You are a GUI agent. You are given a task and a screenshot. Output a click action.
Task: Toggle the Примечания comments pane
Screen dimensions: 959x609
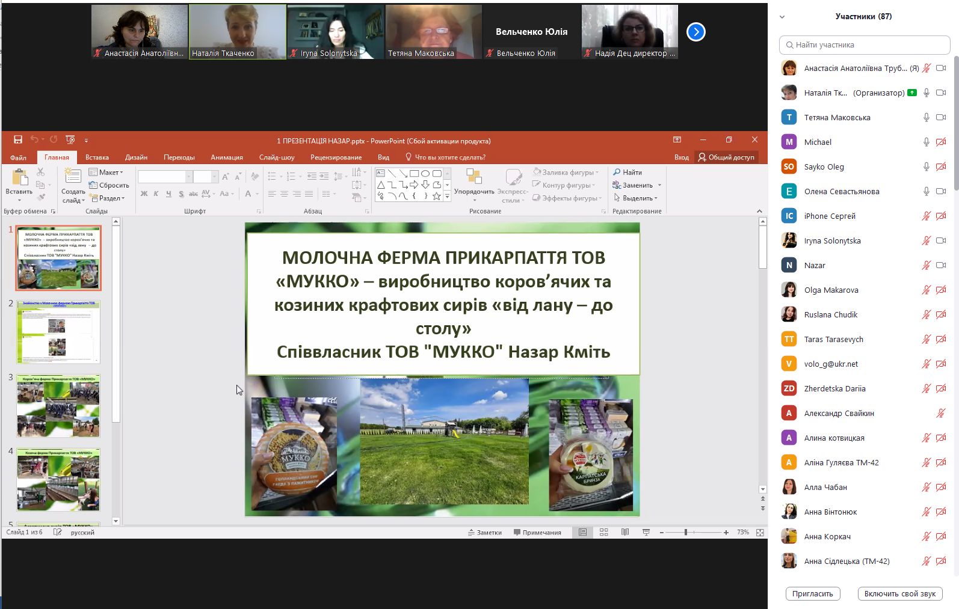pyautogui.click(x=537, y=532)
